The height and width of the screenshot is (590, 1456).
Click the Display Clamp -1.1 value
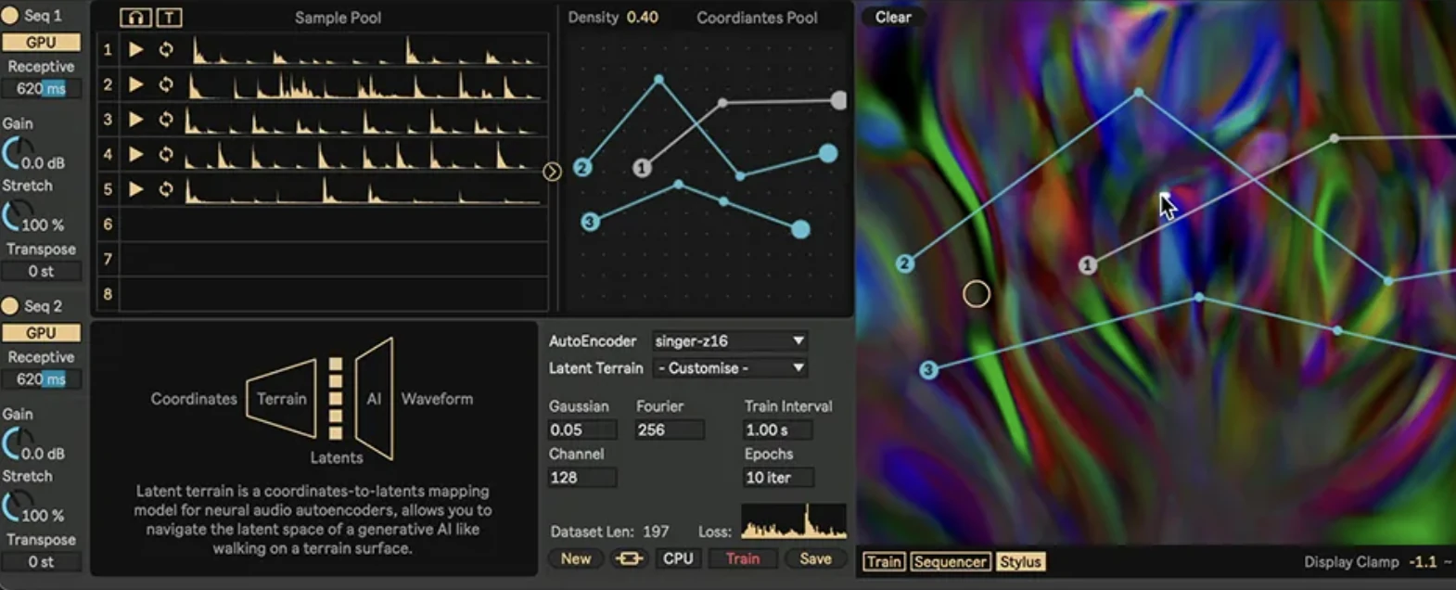click(1422, 561)
